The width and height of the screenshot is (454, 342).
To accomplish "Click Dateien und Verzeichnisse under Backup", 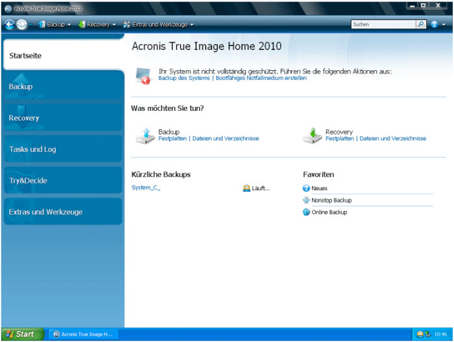I will coord(226,138).
